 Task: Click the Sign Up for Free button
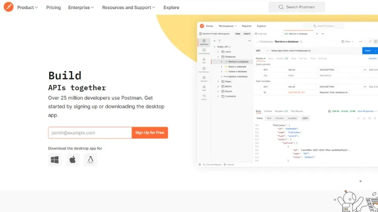coord(150,133)
